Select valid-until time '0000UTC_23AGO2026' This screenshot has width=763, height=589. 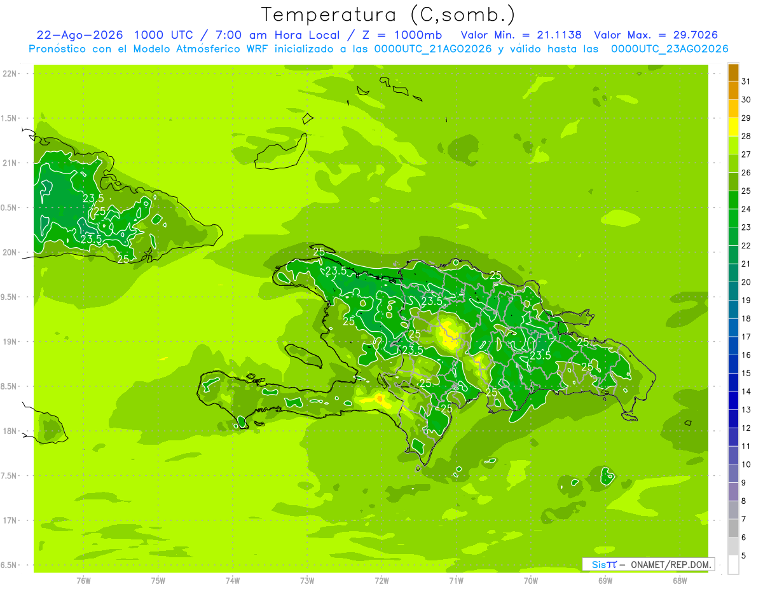(x=670, y=49)
